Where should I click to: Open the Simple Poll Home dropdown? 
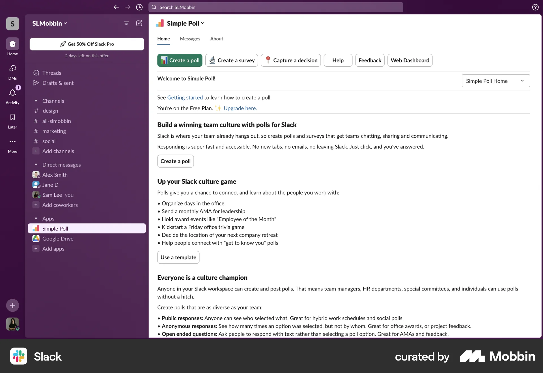tap(495, 81)
